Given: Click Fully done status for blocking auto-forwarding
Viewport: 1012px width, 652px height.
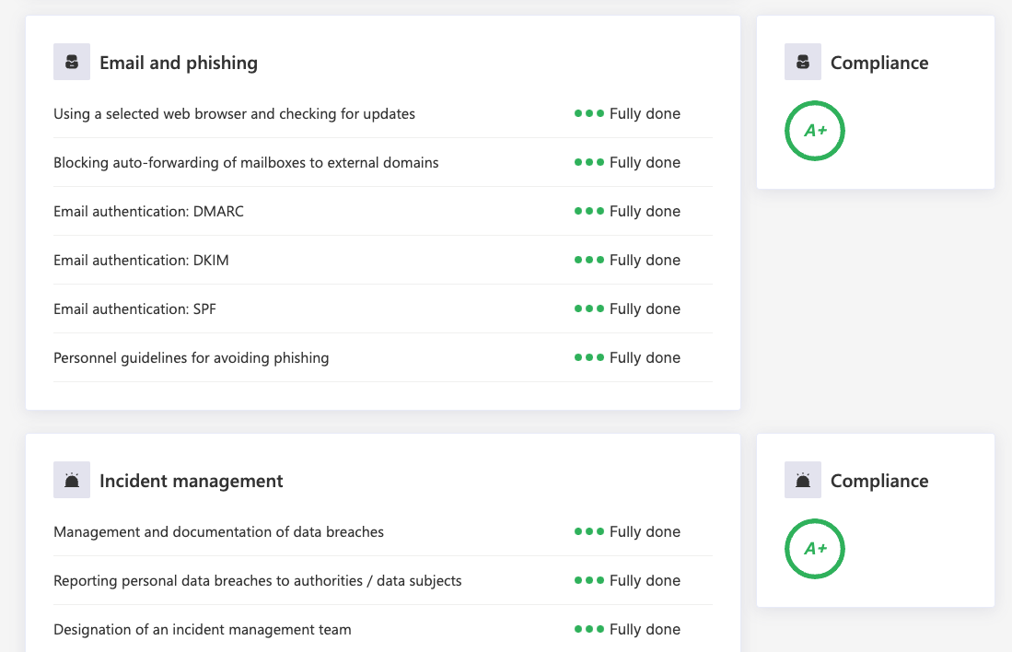Looking at the screenshot, I should (x=627, y=163).
